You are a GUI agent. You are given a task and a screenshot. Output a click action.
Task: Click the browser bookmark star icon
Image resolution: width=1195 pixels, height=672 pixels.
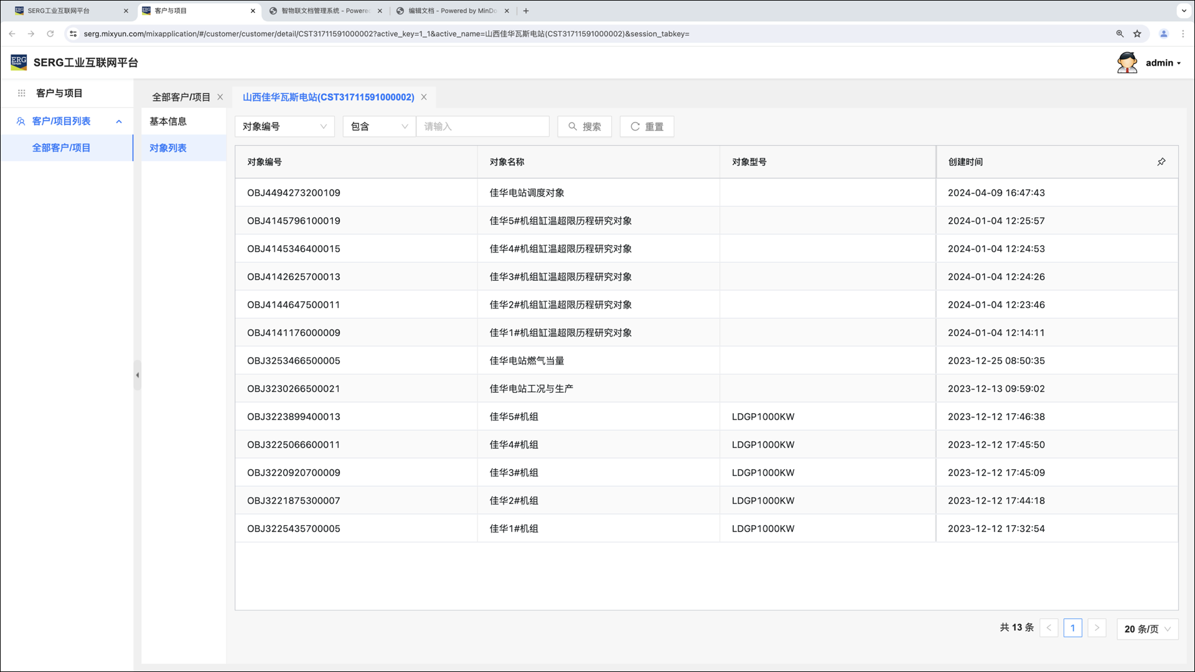click(x=1137, y=34)
